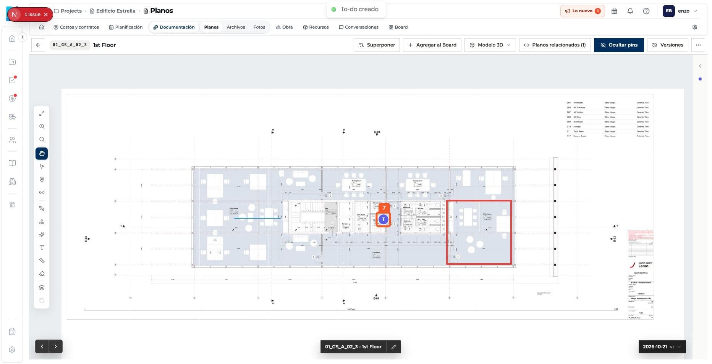Open the help question mark icon
The height and width of the screenshot is (364, 712).
tap(646, 11)
